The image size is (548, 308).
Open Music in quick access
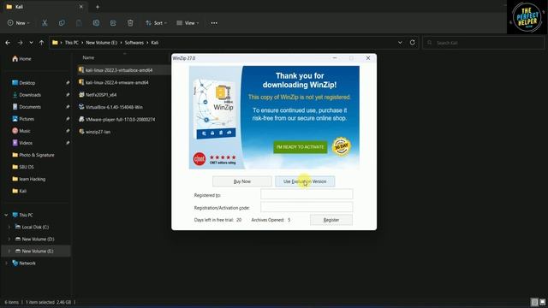[21, 131]
